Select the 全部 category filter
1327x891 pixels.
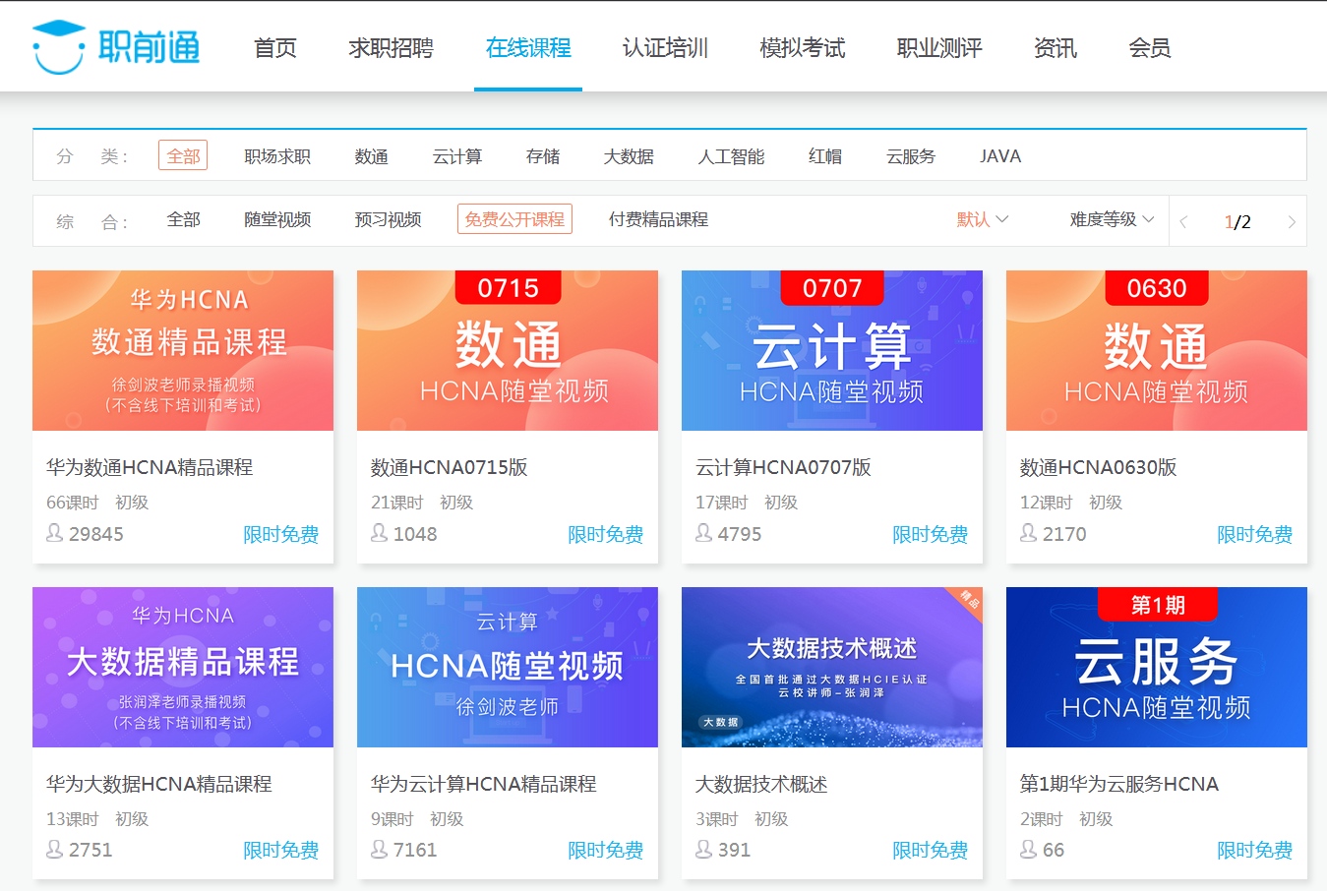point(183,156)
